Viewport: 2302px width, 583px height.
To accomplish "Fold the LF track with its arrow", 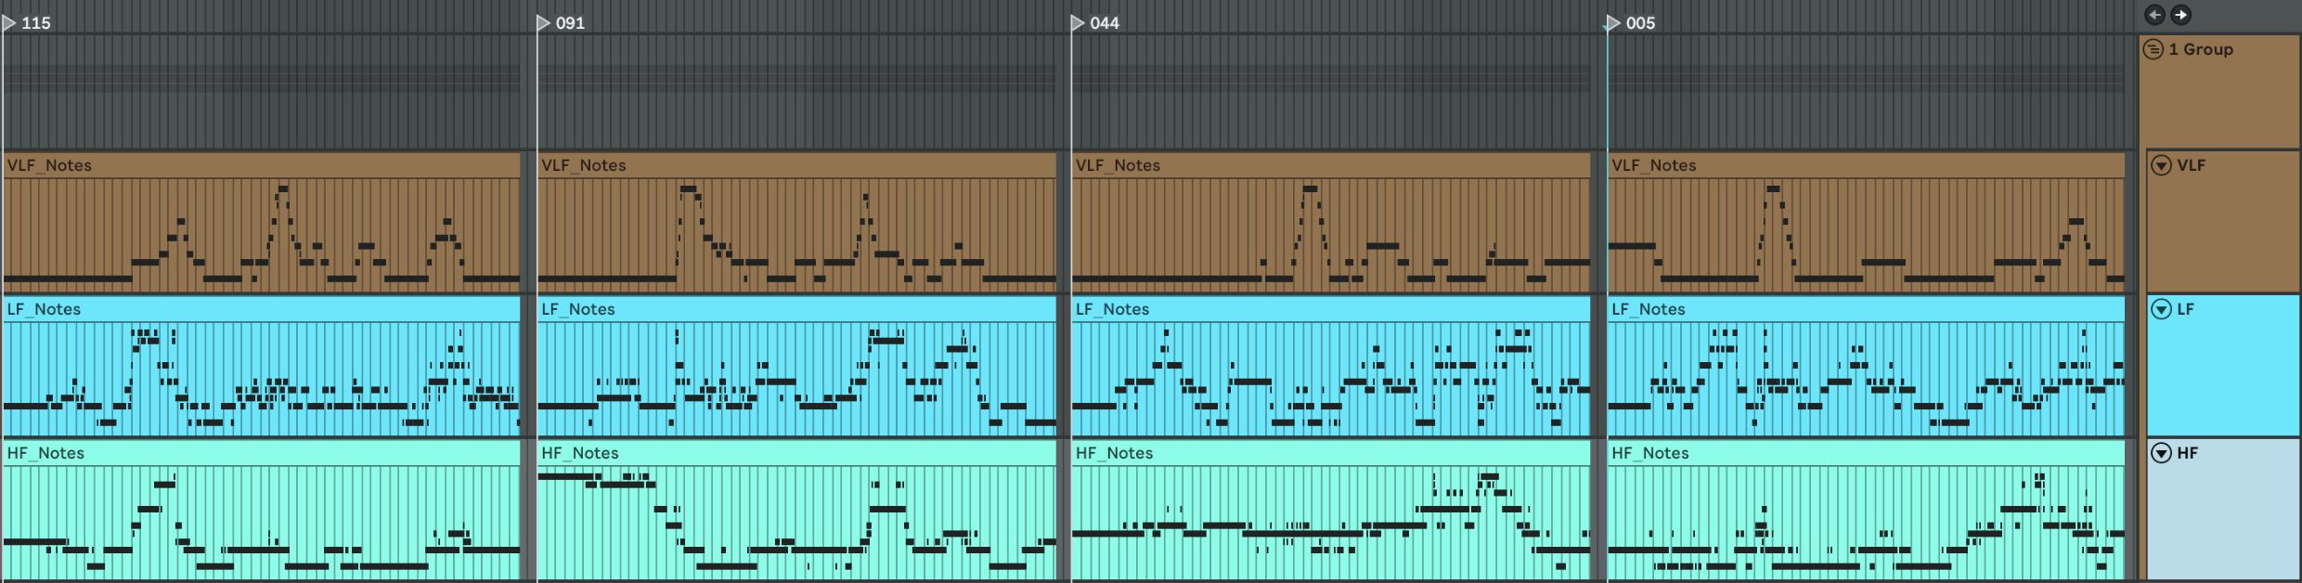I will pyautogui.click(x=2162, y=309).
